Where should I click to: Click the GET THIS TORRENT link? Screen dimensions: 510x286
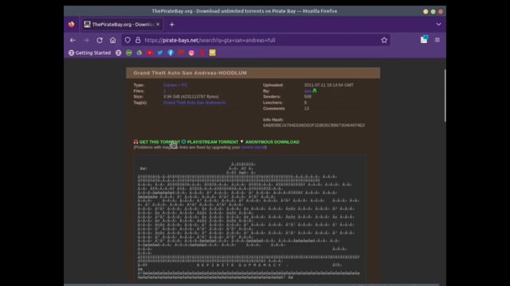click(x=159, y=142)
